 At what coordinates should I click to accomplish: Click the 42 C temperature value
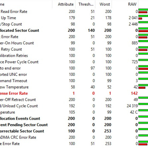134,112
